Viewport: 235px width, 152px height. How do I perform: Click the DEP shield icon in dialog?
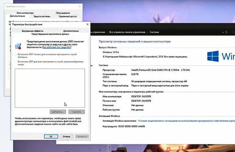[18, 46]
